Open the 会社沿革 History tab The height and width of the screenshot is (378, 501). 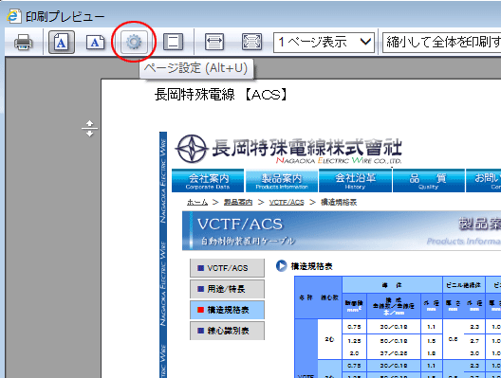coord(355,181)
